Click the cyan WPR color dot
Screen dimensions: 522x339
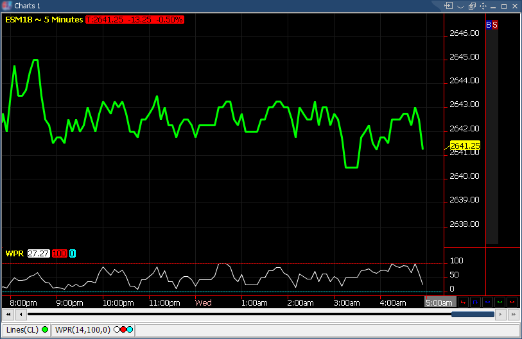pos(130,329)
